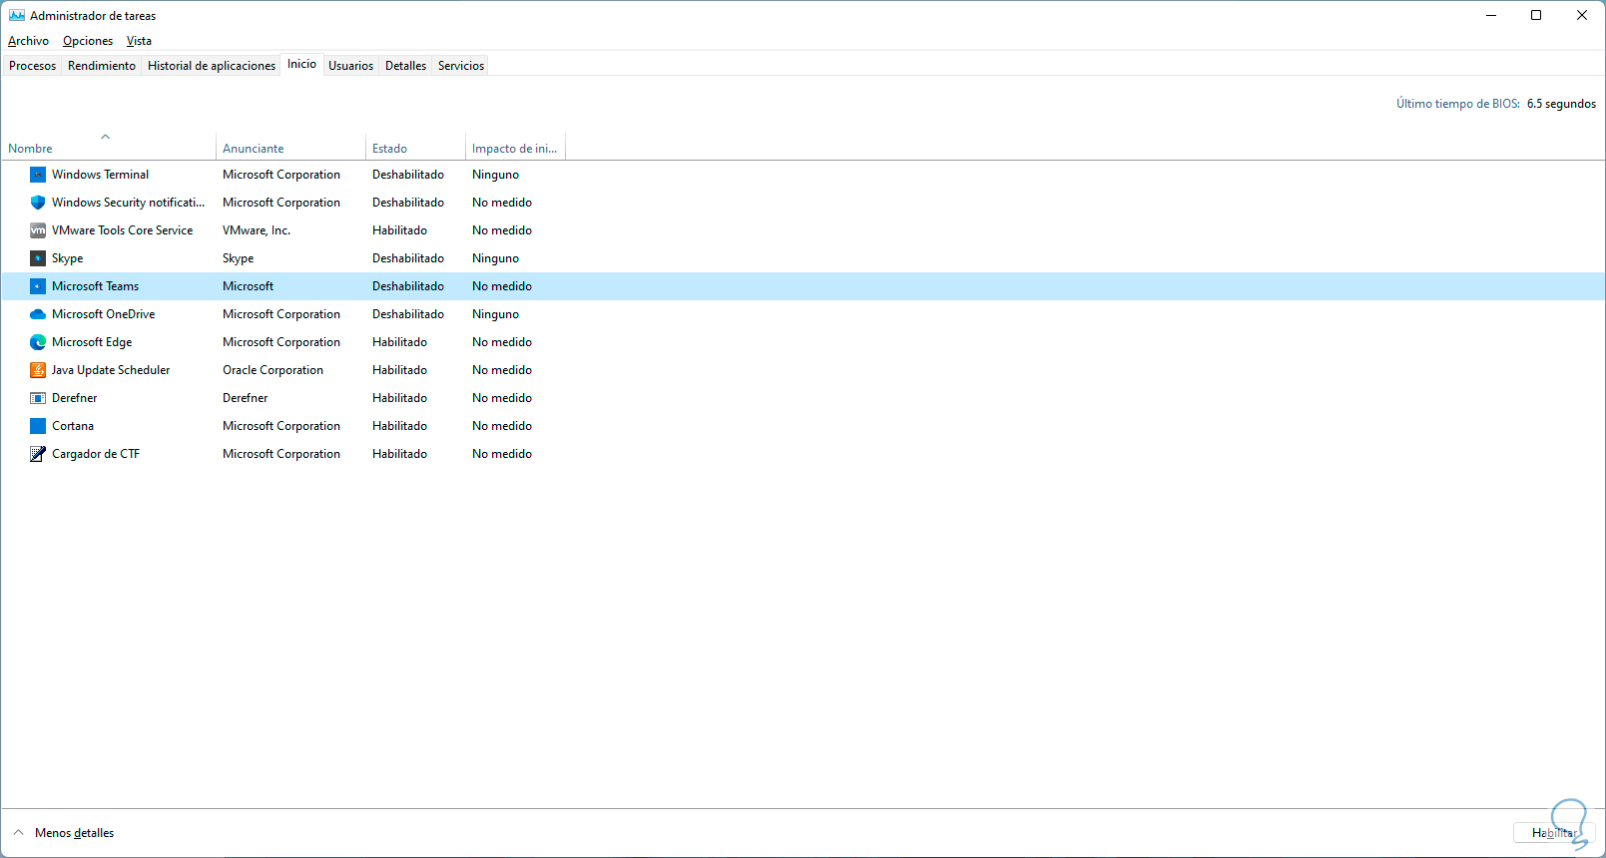This screenshot has height=858, width=1606.
Task: Click Ninguno impact of Microsoft OneDrive
Action: [x=495, y=314]
